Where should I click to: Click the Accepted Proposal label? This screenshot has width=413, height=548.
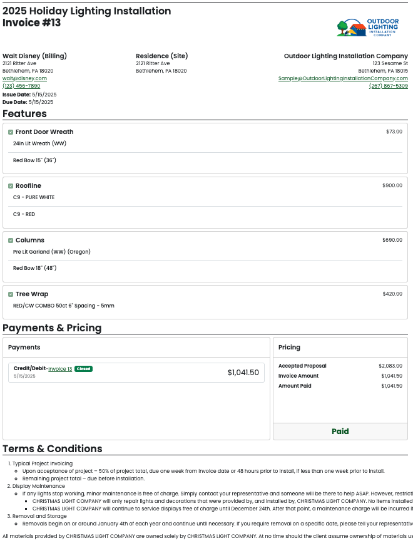point(302,366)
